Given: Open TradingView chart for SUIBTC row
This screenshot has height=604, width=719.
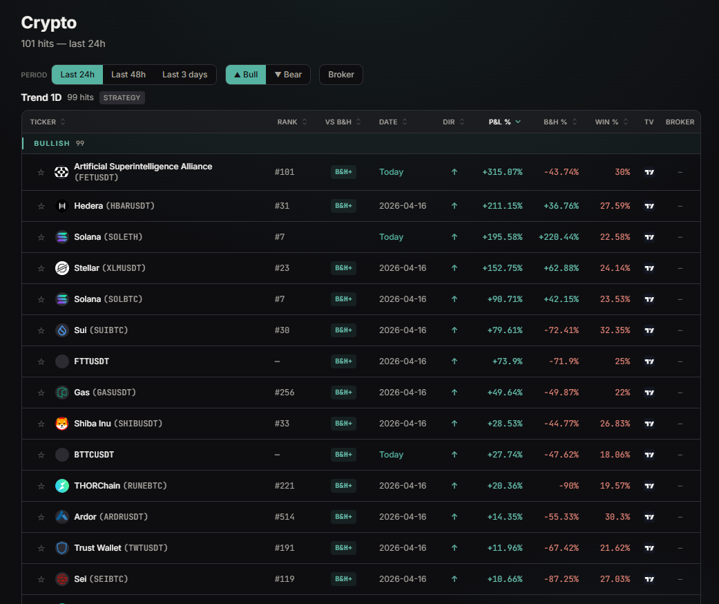Looking at the screenshot, I should tap(649, 330).
